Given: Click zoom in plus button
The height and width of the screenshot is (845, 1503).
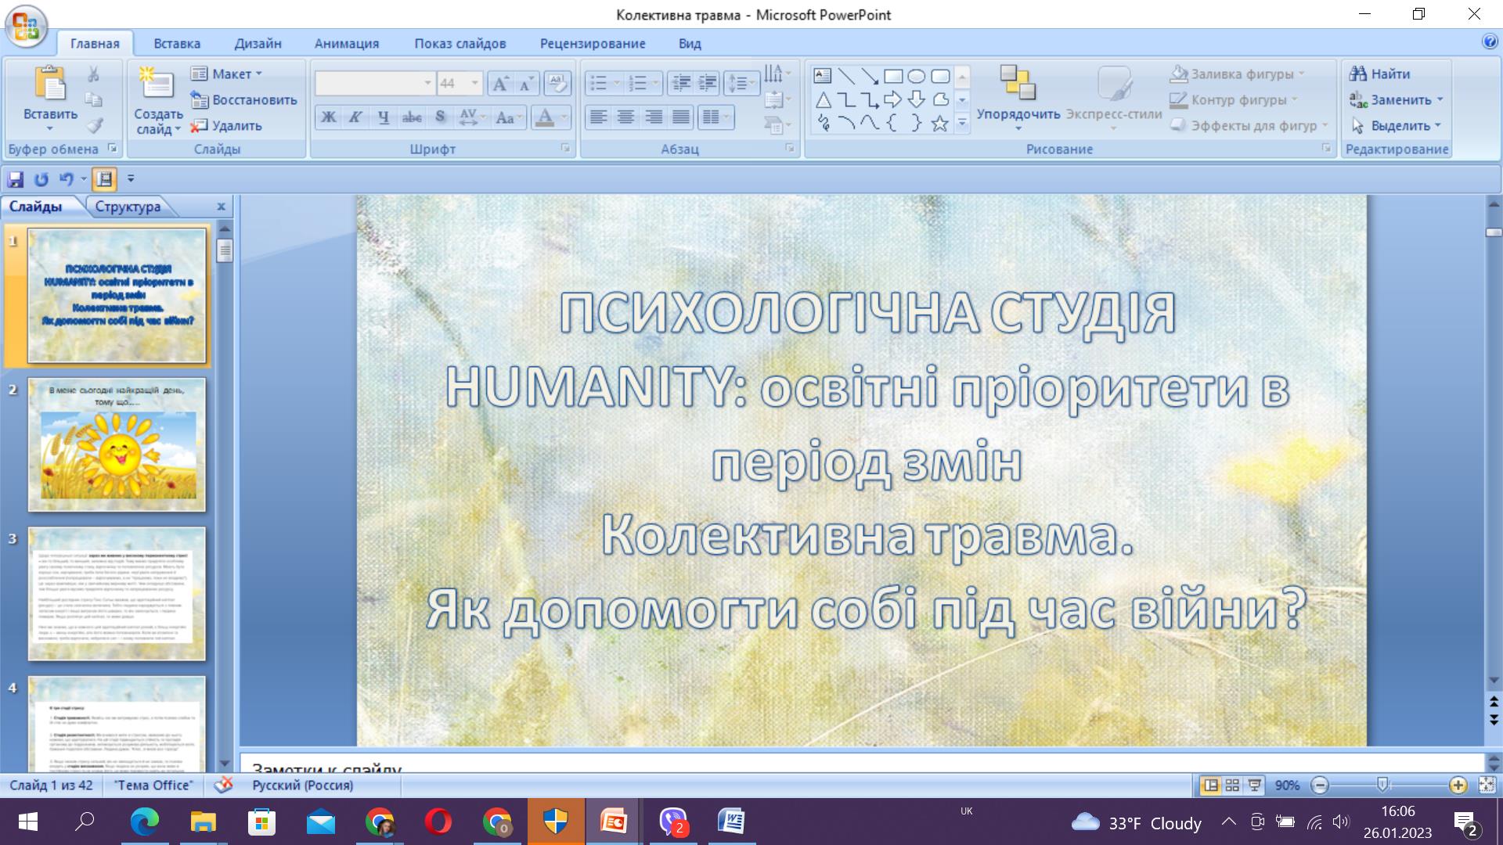Looking at the screenshot, I should (x=1458, y=785).
